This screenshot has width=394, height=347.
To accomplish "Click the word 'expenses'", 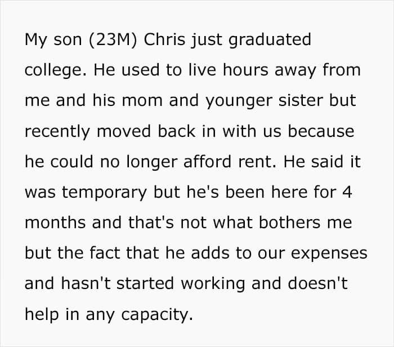I will click(x=329, y=253).
